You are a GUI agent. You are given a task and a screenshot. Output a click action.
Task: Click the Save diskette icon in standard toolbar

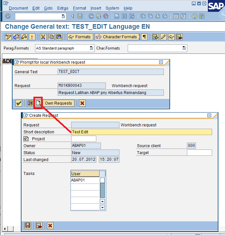click(x=80, y=16)
